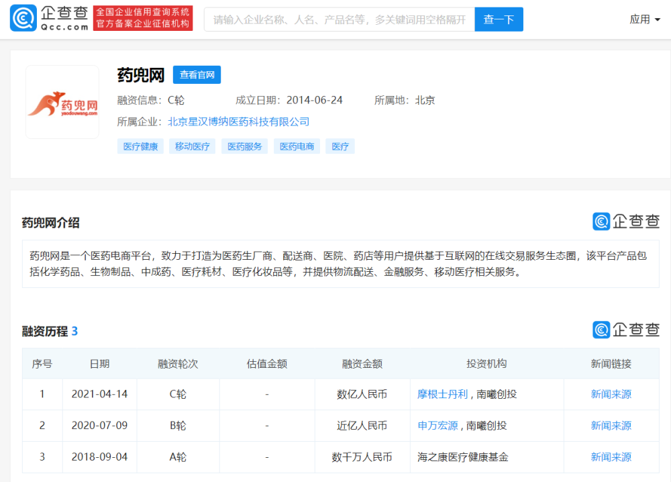Viewport: 671px width, 482px height.
Task: Focus the company name search field
Action: pos(340,19)
